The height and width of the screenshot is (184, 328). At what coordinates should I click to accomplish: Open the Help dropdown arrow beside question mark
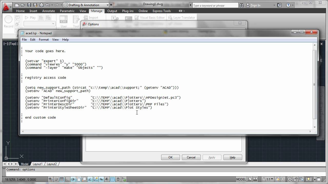point(293,5)
